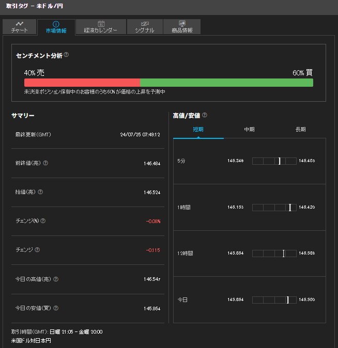Image resolution: width=338 pixels, height=348 pixels.
Task: Click help icon next to 今日の安値(買)
Action: click(x=56, y=308)
